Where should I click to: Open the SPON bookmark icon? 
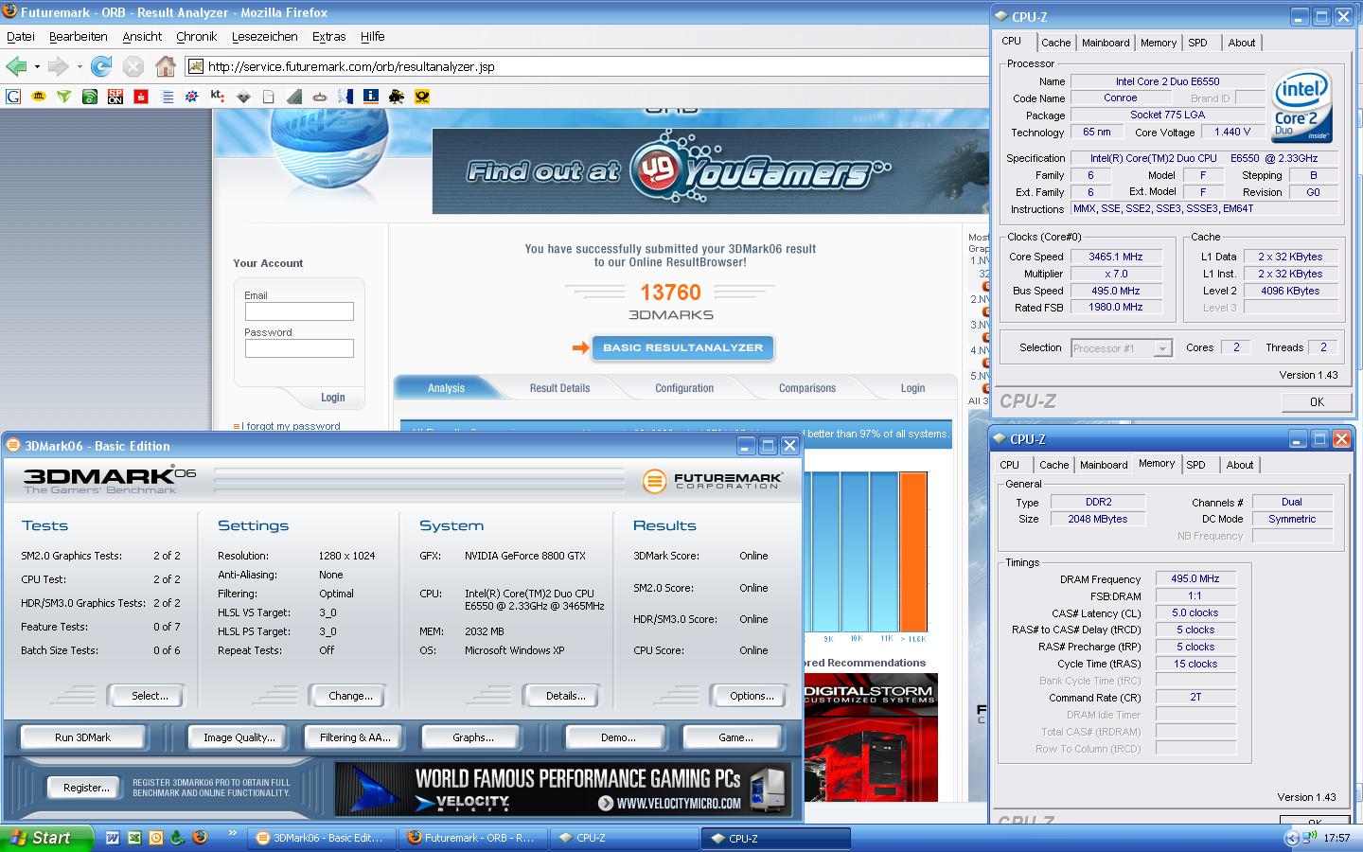click(x=115, y=96)
